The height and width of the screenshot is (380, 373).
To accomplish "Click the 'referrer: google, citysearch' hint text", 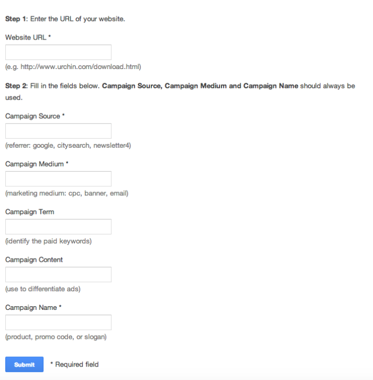I will coord(68,146).
